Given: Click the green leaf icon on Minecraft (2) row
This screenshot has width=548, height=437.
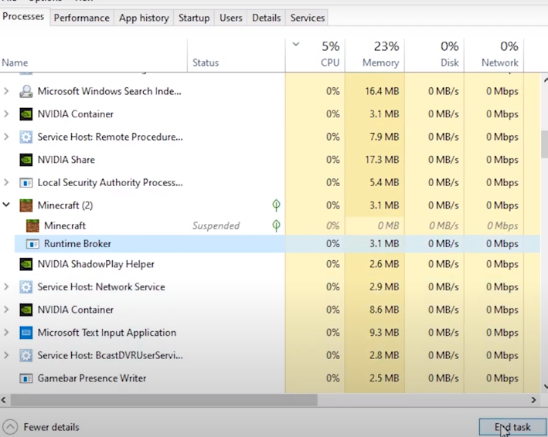Looking at the screenshot, I should point(276,205).
